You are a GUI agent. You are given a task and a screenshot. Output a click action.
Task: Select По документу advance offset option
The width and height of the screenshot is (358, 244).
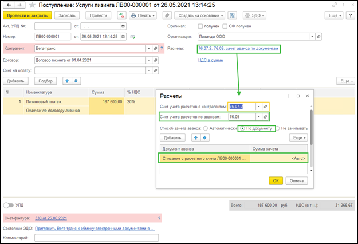coord(242,128)
